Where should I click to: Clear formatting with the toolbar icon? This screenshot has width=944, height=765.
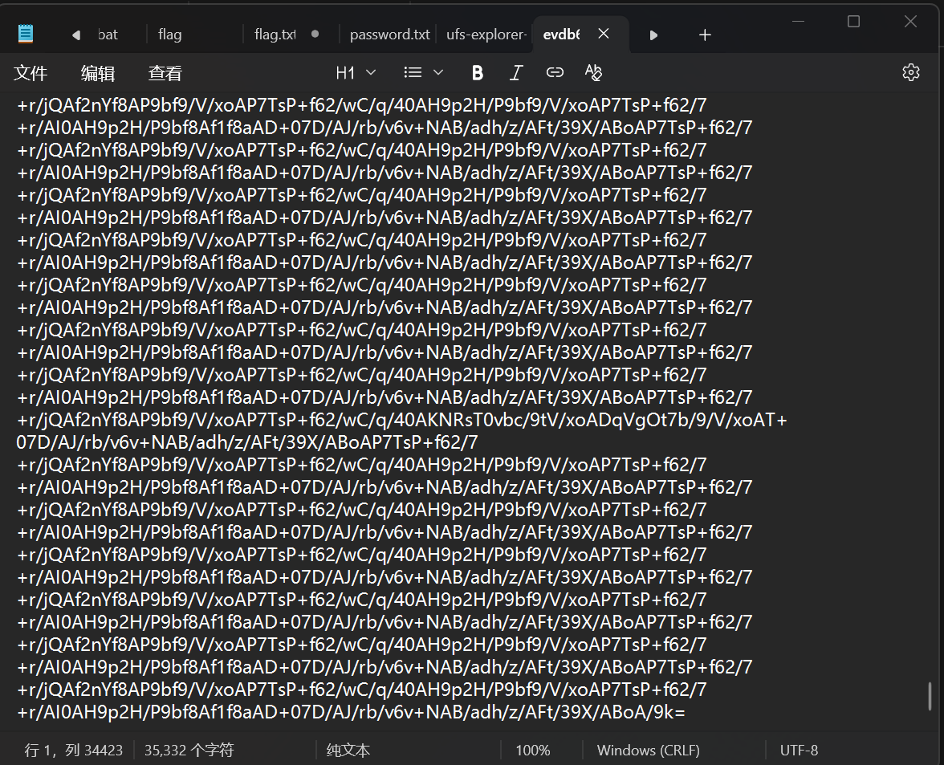[593, 73]
